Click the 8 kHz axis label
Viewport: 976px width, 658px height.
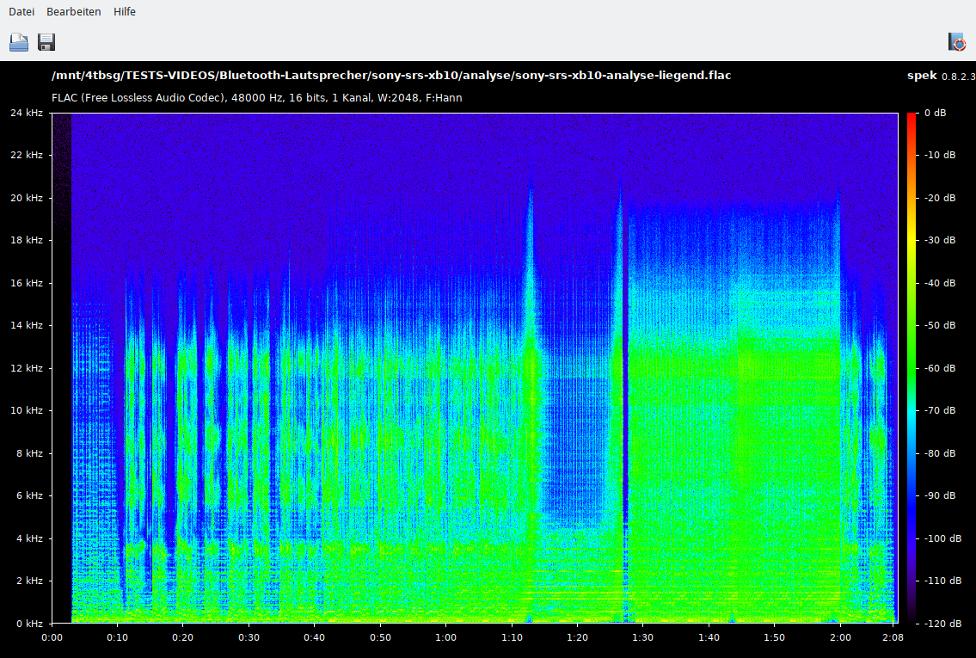[29, 454]
